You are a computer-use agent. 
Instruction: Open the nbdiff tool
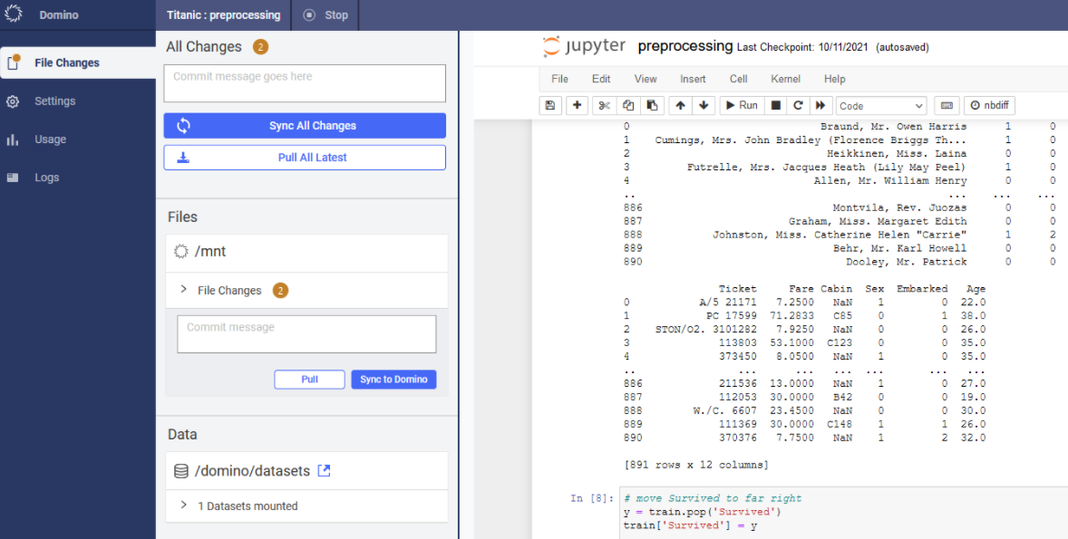tap(990, 105)
